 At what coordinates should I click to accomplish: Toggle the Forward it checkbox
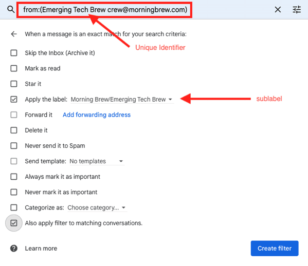pos(14,115)
